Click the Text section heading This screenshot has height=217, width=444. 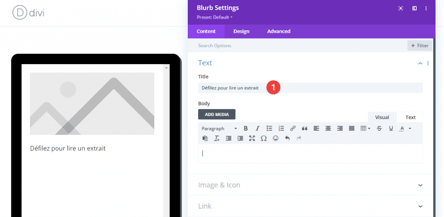205,63
